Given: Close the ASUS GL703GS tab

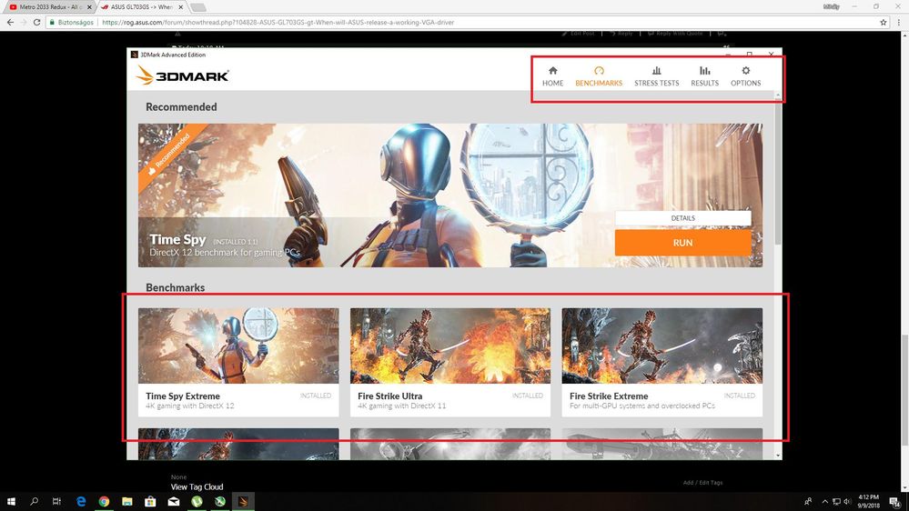Looking at the screenshot, I should pyautogui.click(x=180, y=7).
